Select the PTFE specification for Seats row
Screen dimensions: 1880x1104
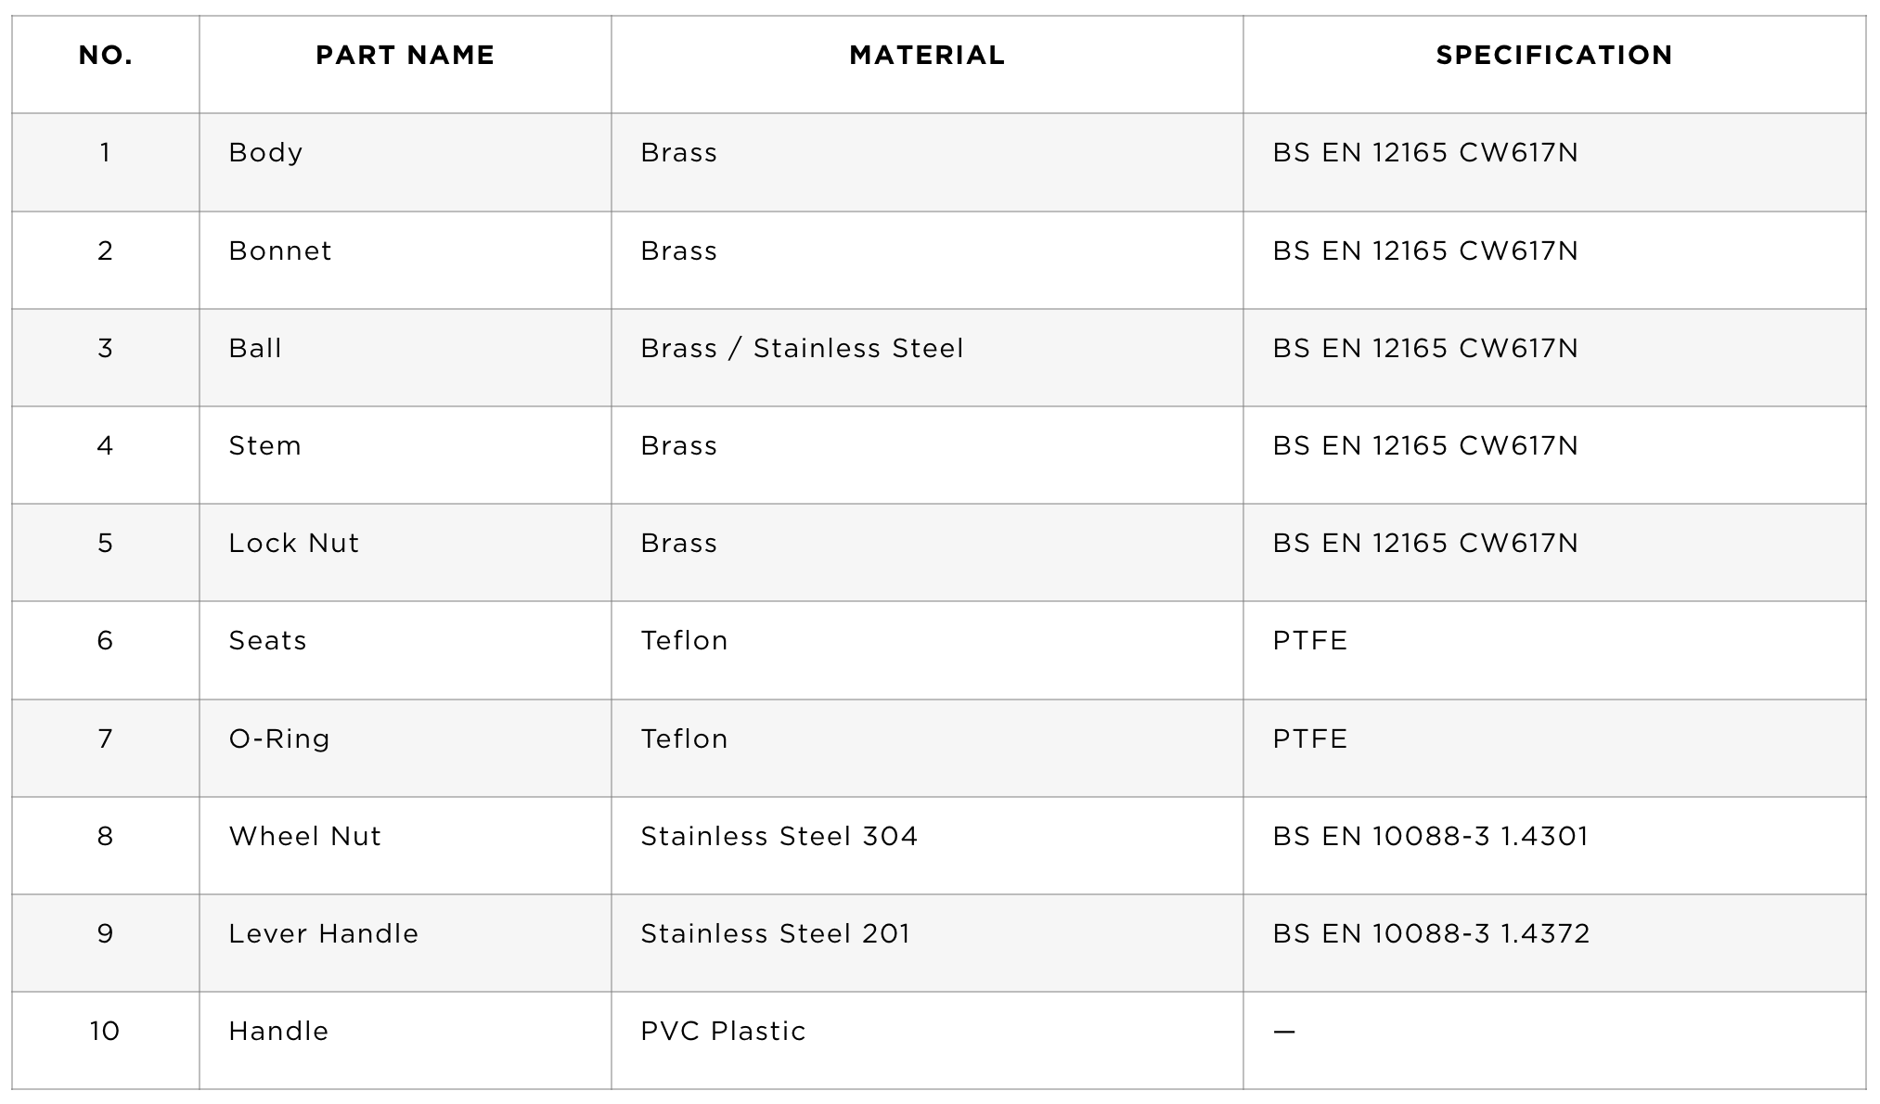[x=1554, y=650]
